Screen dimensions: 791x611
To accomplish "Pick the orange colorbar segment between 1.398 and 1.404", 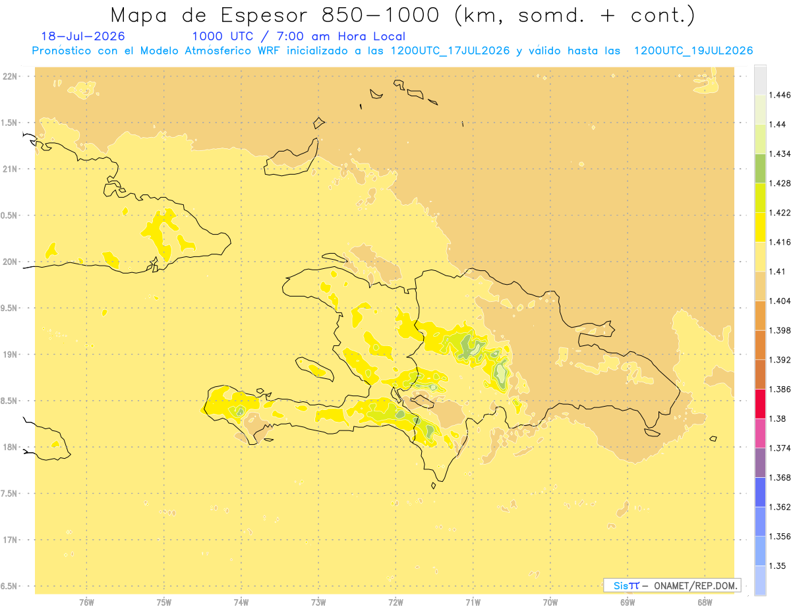I will (760, 315).
